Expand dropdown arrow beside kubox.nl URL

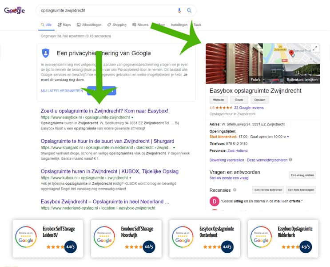130,178
